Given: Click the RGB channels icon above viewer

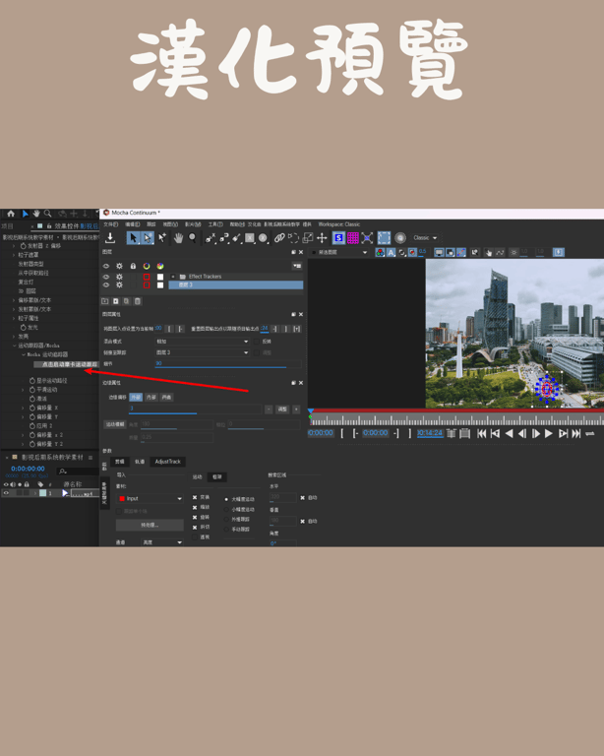Looking at the screenshot, I should (380, 252).
